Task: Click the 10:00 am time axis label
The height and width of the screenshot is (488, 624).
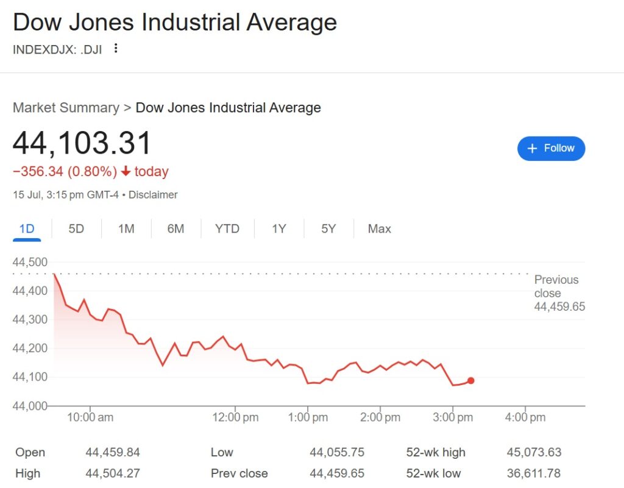Action: pyautogui.click(x=90, y=417)
